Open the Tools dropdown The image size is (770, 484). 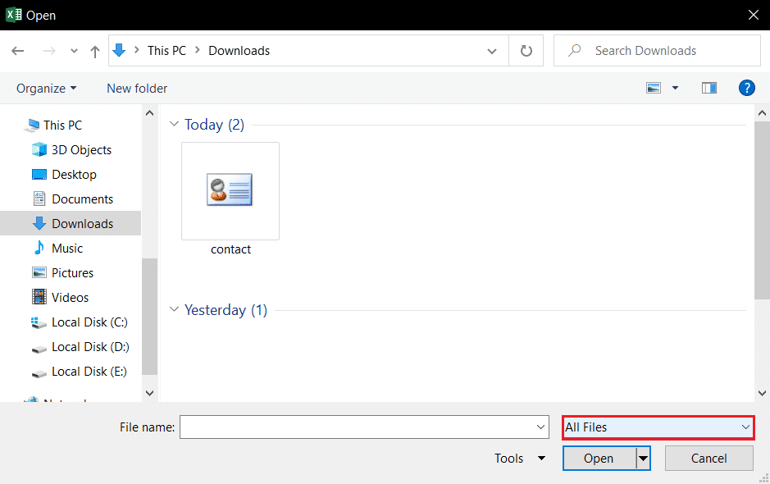(x=518, y=458)
